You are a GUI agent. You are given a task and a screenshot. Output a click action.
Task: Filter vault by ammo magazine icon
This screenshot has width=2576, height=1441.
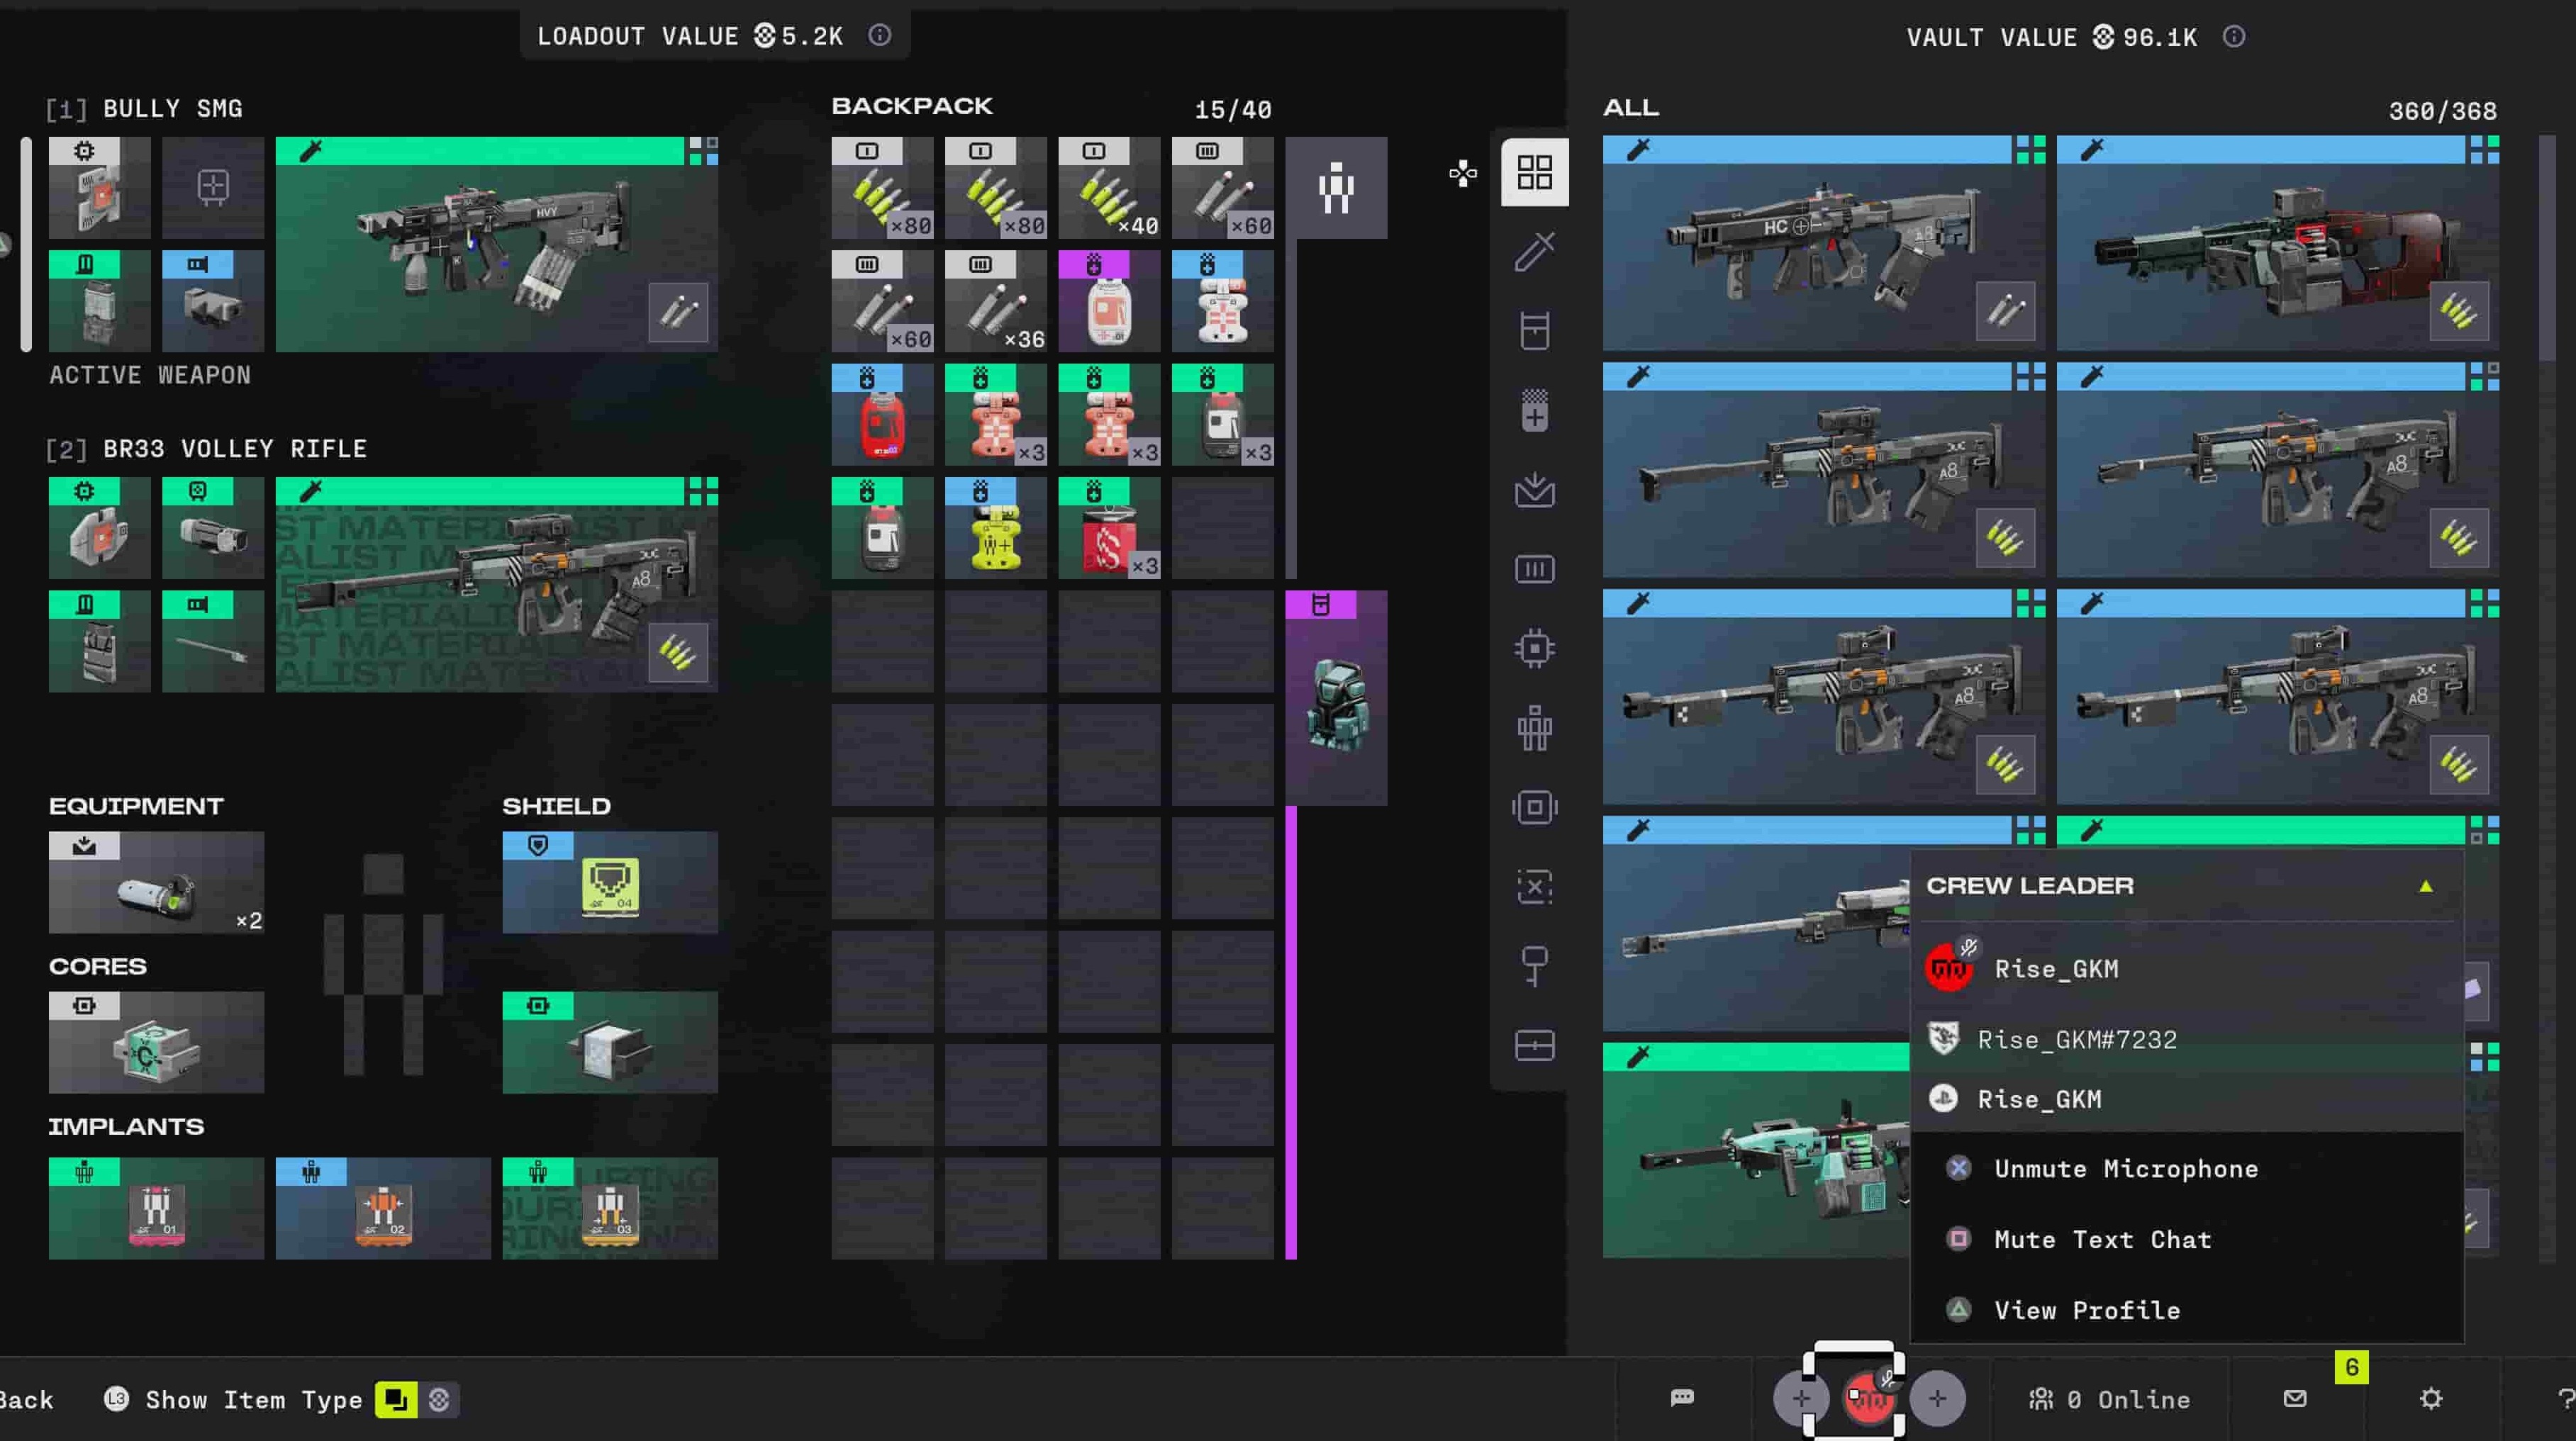[1534, 570]
